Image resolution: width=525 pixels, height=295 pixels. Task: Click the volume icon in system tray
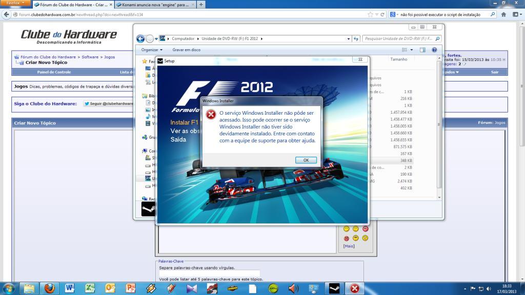pyautogui.click(x=489, y=289)
